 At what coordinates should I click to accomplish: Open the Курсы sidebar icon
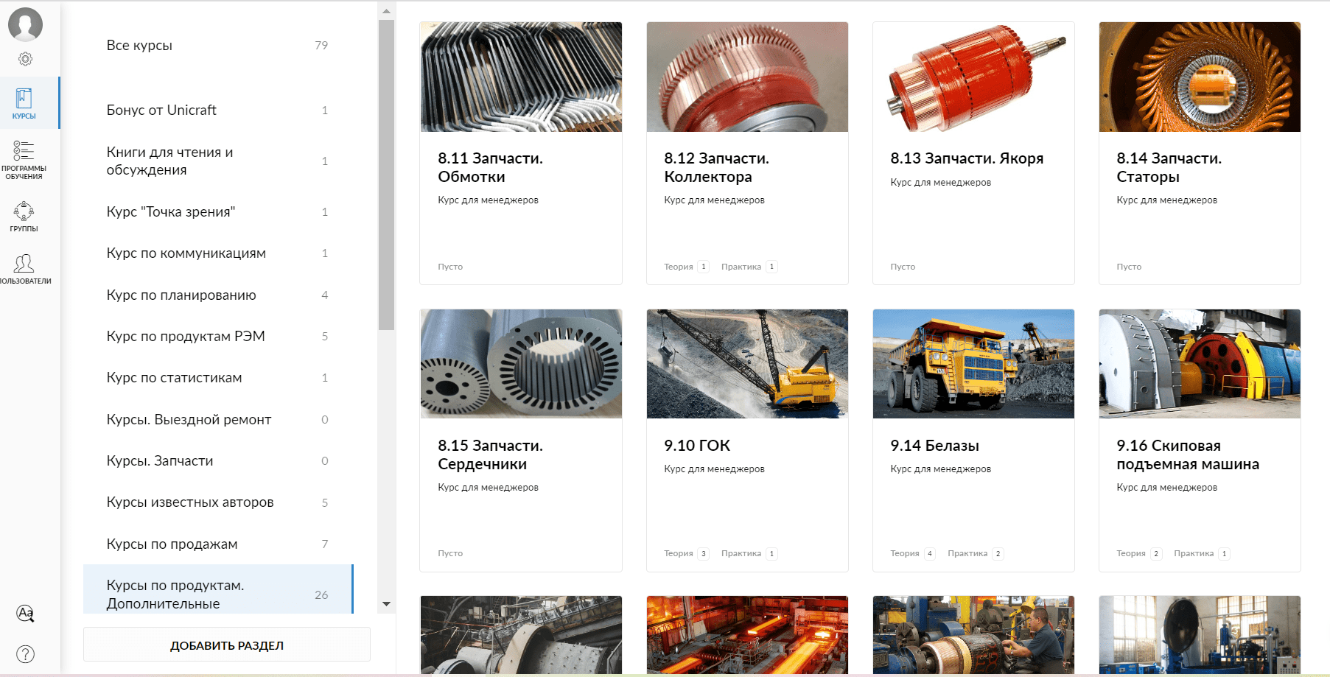pyautogui.click(x=24, y=103)
